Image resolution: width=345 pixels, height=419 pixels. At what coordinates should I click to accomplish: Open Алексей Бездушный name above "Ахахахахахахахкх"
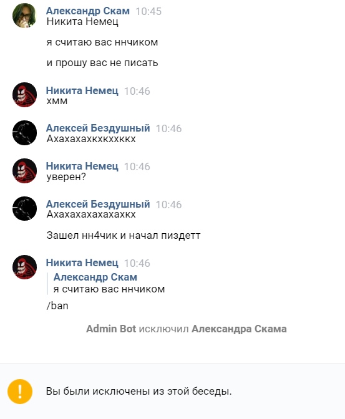pyautogui.click(x=98, y=204)
